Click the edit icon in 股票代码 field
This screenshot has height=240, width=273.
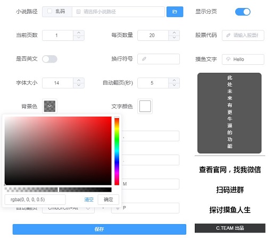228,35
